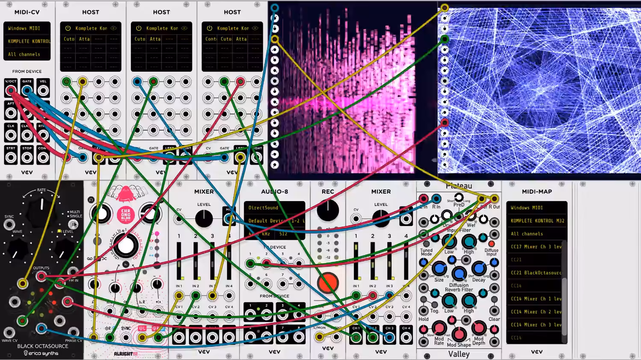Image resolution: width=641 pixels, height=360 pixels.
Task: Open Audio-8 driver selector DirectSound
Action: (274, 208)
